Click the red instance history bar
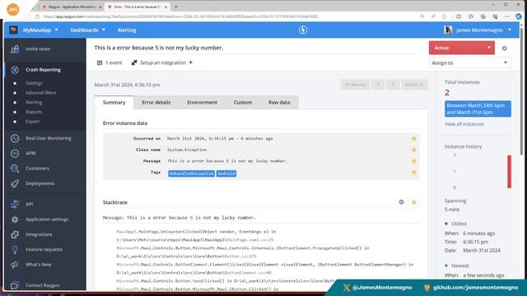 [509, 172]
